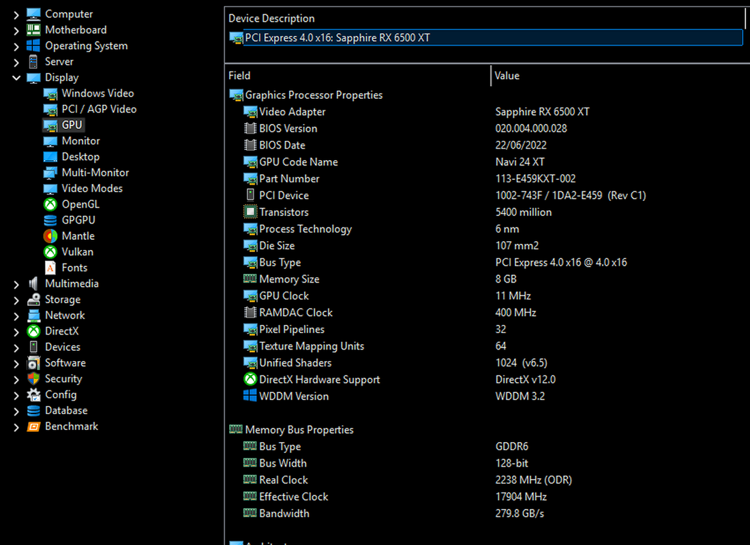Select the PCI / AGP Video icon
Viewport: 750px width, 545px height.
click(x=50, y=109)
